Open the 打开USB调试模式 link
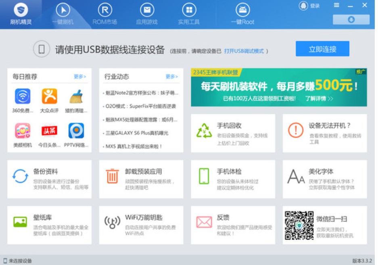The height and width of the screenshot is (265, 378). (244, 51)
